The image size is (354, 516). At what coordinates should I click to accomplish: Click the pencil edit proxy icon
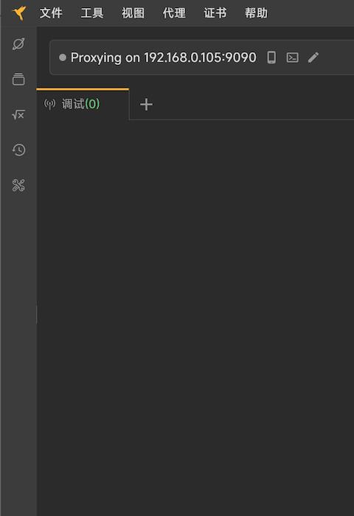click(313, 57)
